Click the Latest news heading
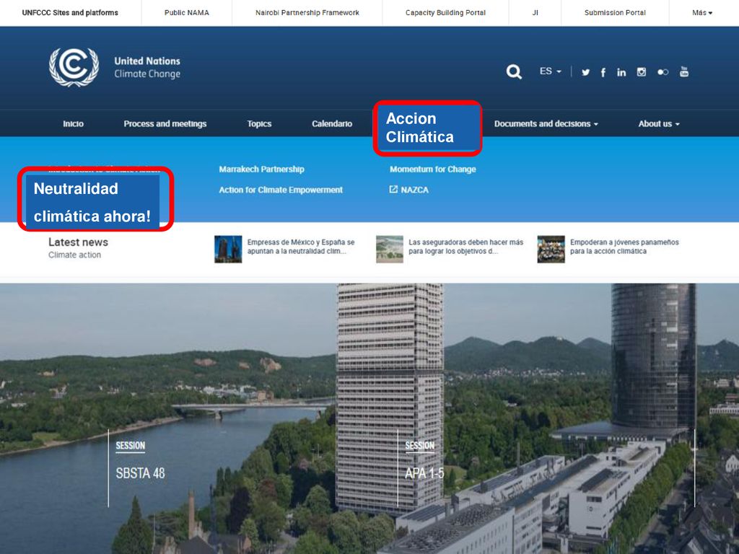 [78, 242]
